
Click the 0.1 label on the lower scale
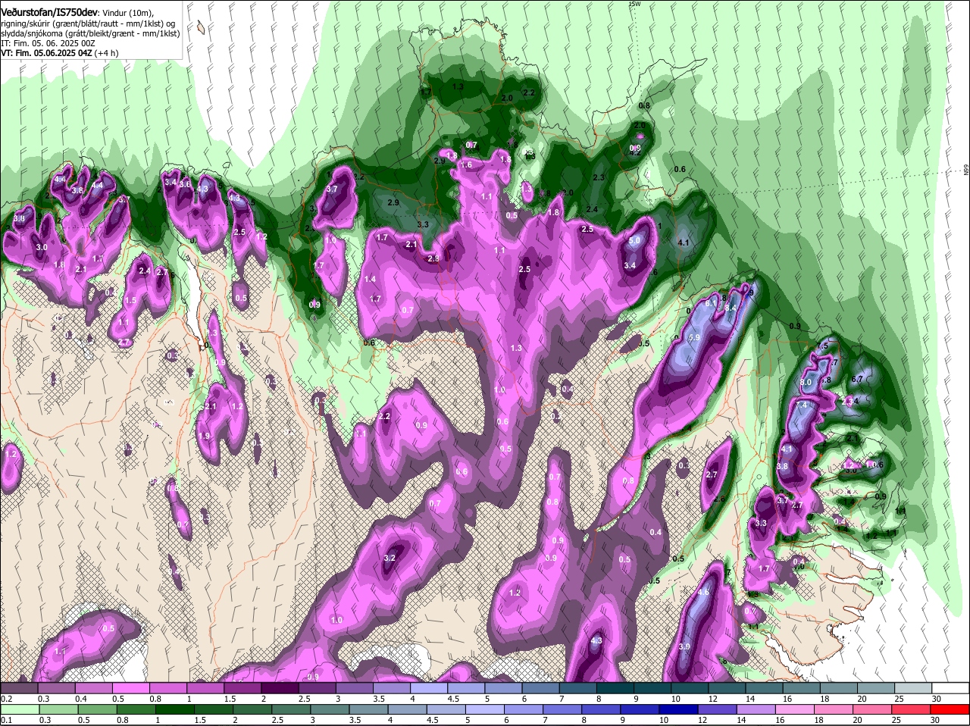(x=6, y=720)
